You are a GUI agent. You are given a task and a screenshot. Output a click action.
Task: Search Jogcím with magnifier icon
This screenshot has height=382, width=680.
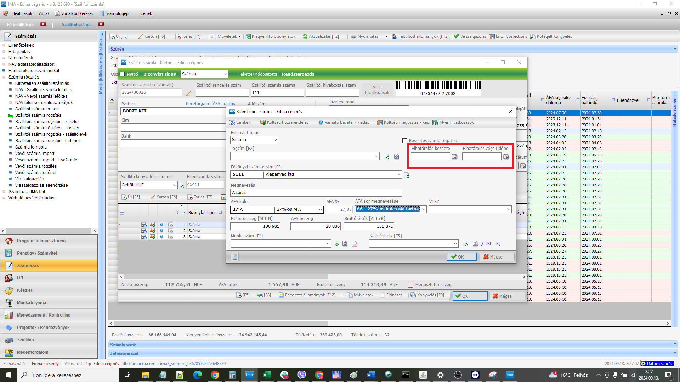coord(397,157)
